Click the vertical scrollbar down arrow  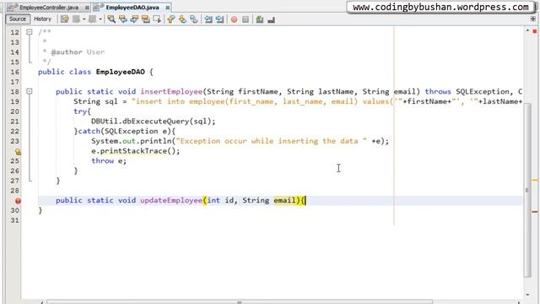click(x=527, y=295)
